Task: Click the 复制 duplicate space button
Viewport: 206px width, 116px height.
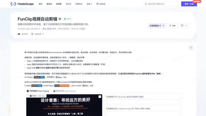Action: pyautogui.click(x=172, y=26)
